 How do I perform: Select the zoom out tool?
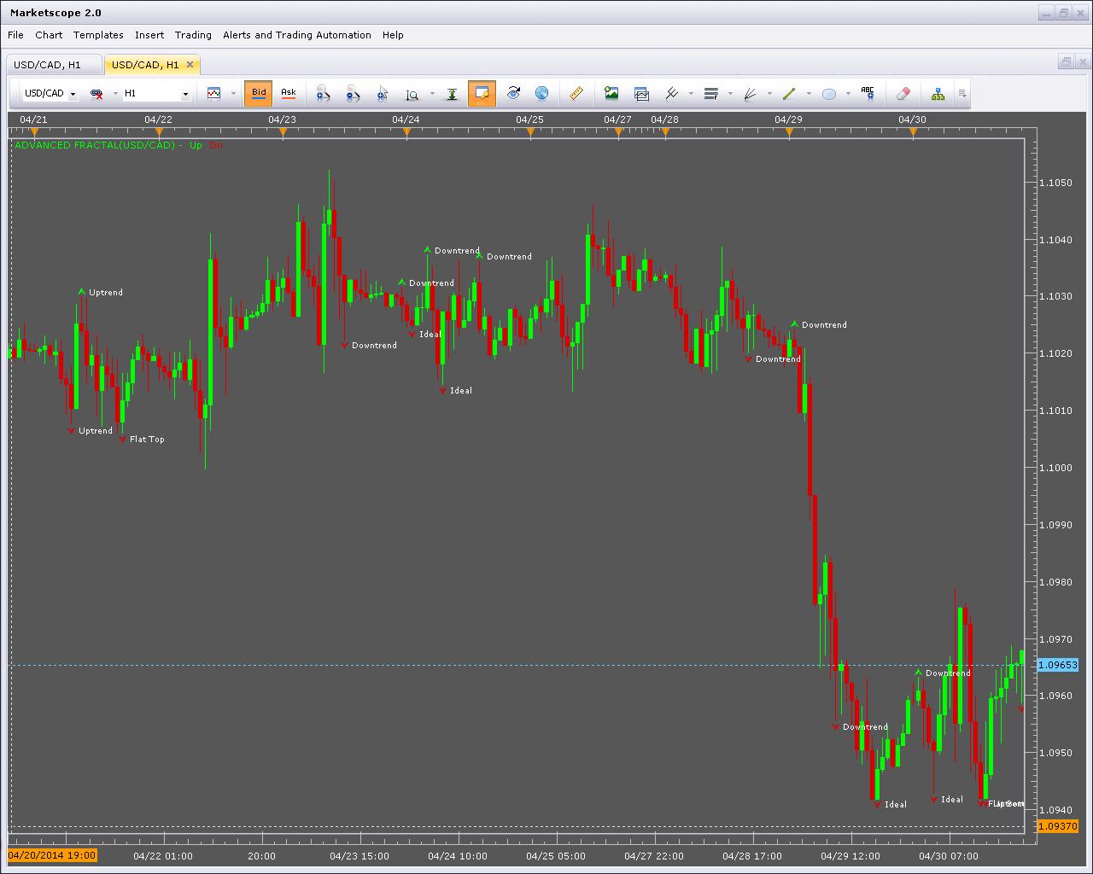tap(353, 94)
